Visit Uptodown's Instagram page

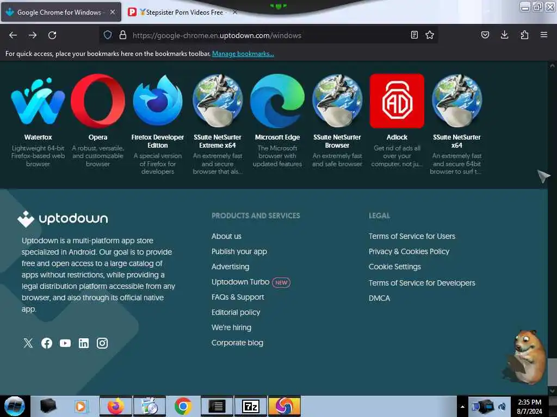point(102,343)
